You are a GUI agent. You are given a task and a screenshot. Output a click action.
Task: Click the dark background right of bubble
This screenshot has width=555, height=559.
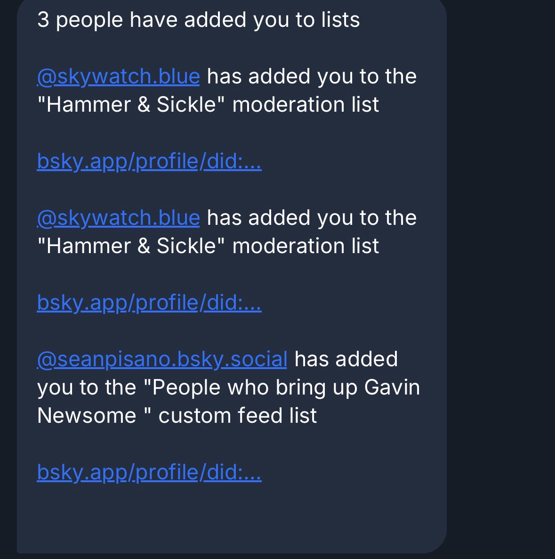coord(501,283)
